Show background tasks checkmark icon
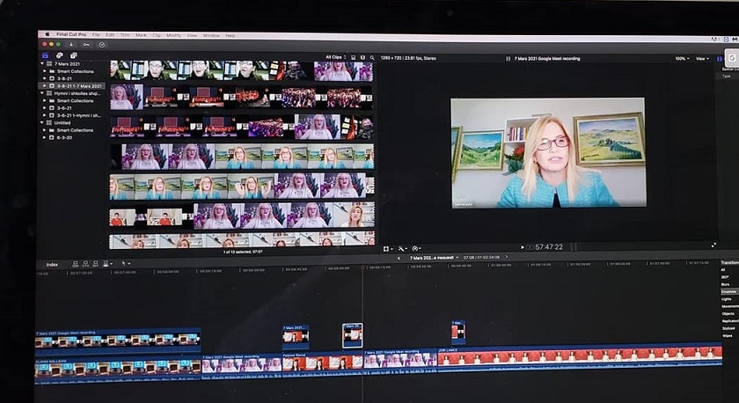The height and width of the screenshot is (403, 739). click(102, 45)
